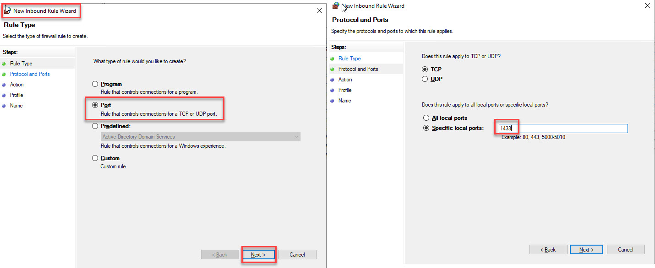Click Cancel in the Rule Type wizard
This screenshot has width=655, height=268.
(x=297, y=255)
